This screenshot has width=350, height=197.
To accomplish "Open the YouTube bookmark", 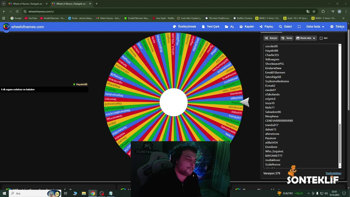I will coord(31,18).
